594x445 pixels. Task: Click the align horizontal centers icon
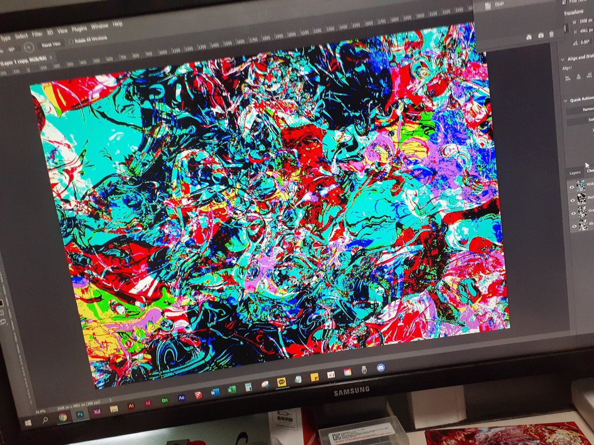[579, 77]
